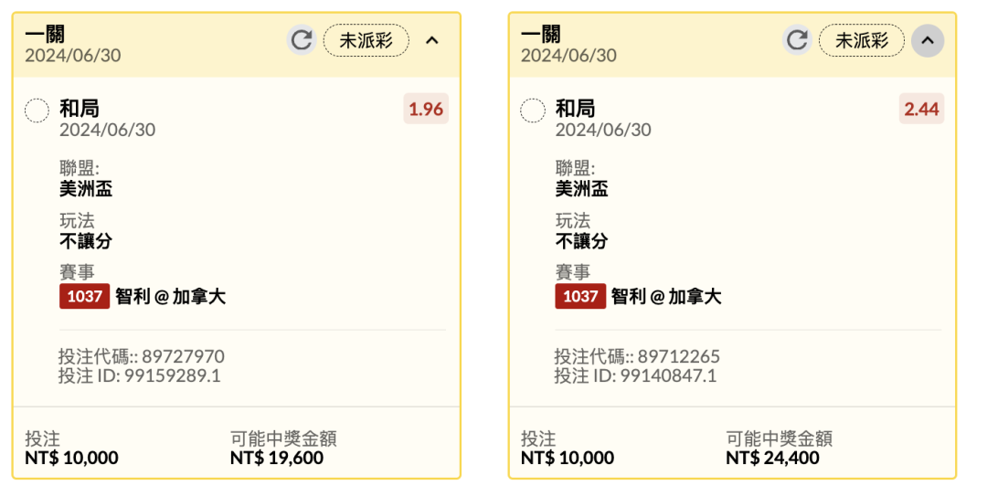Open 智利 @ 加拿大 match in the 2.44 card

(666, 297)
